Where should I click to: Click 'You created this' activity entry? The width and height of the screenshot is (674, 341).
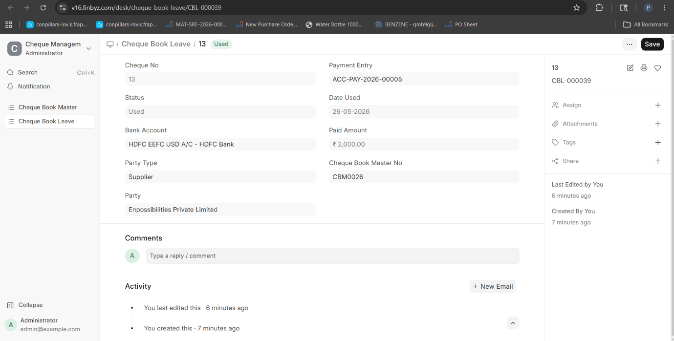coord(192,328)
